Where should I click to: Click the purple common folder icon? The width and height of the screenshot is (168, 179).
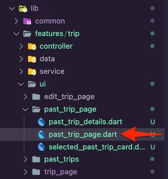point(27,21)
